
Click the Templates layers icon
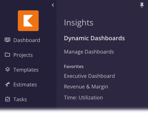[x=7, y=70]
